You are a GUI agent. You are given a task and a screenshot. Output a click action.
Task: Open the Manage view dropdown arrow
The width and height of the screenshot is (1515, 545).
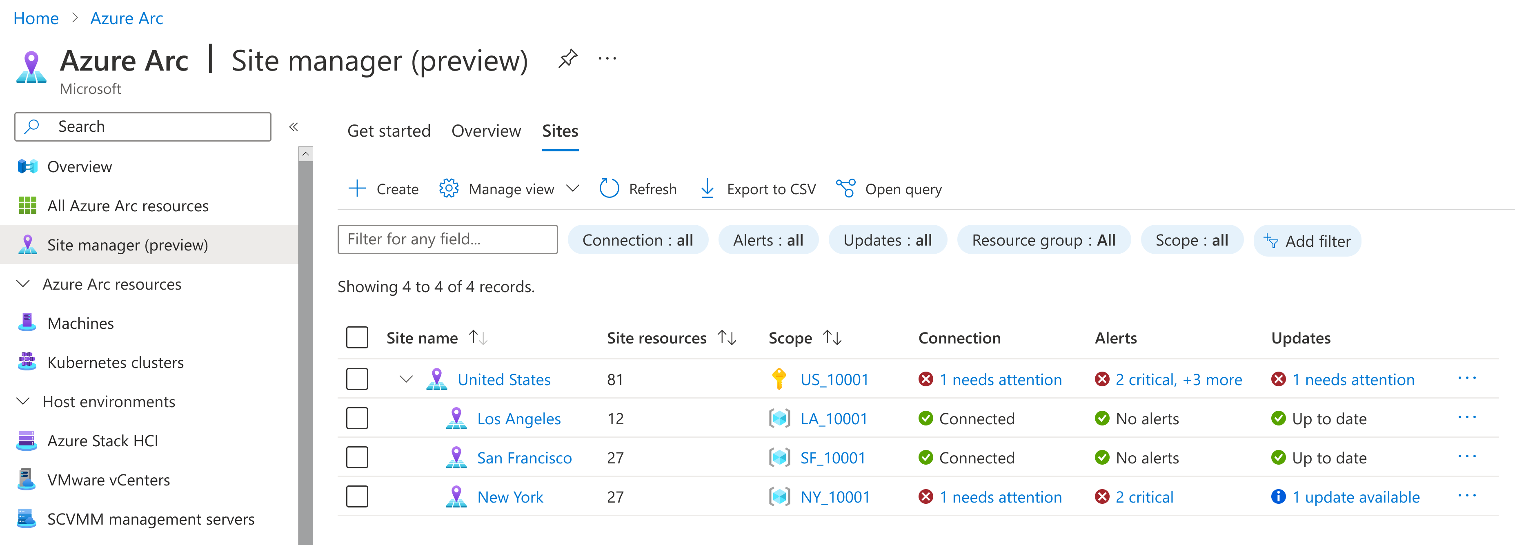tap(572, 189)
